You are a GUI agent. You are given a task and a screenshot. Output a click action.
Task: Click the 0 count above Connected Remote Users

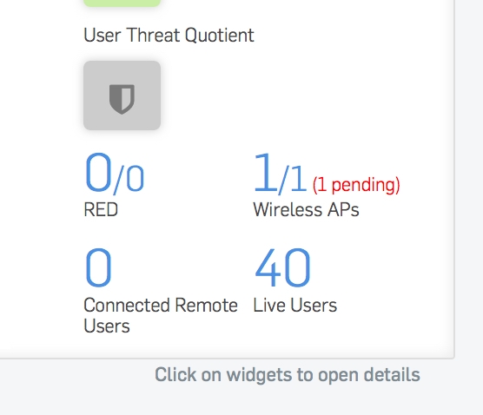pyautogui.click(x=98, y=267)
